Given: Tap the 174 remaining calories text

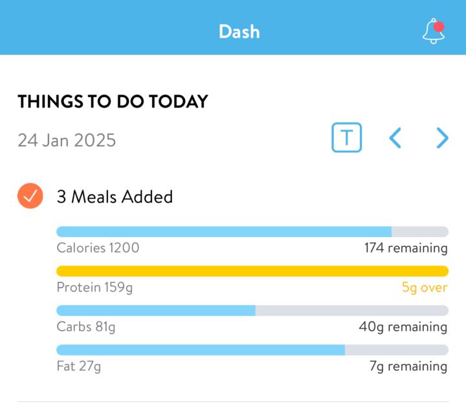Looking at the screenshot, I should click(x=406, y=248).
